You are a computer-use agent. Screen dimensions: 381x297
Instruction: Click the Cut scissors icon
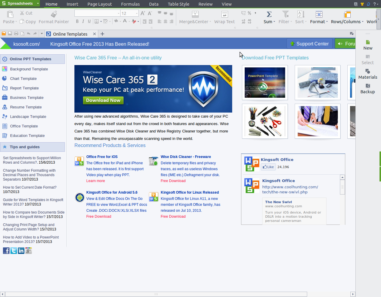click(22, 13)
